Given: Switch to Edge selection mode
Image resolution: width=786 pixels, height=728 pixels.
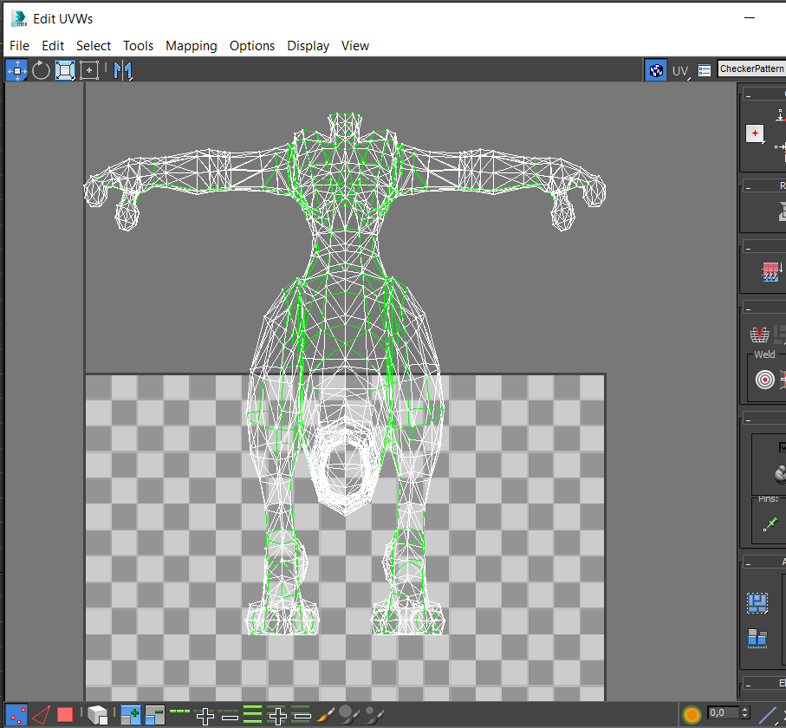Looking at the screenshot, I should pyautogui.click(x=41, y=715).
